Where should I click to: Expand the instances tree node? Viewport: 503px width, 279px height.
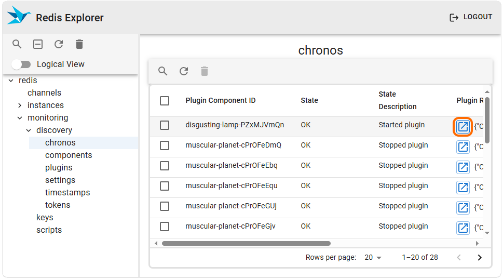(20, 105)
